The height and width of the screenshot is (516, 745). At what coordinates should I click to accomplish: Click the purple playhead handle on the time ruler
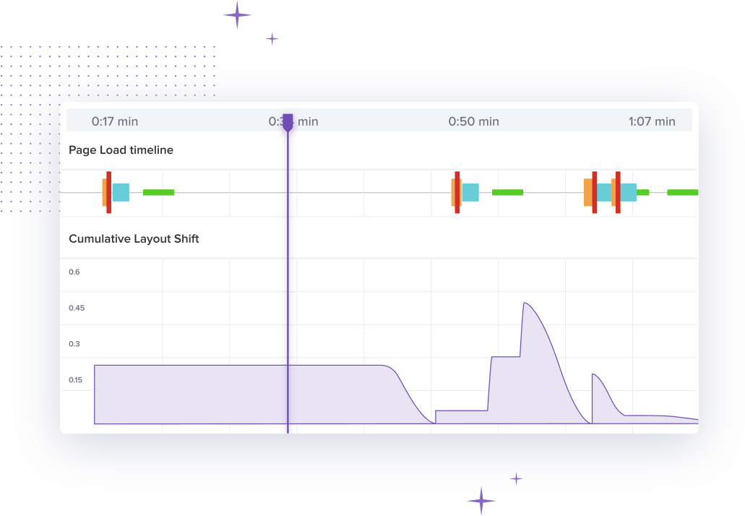click(x=288, y=122)
